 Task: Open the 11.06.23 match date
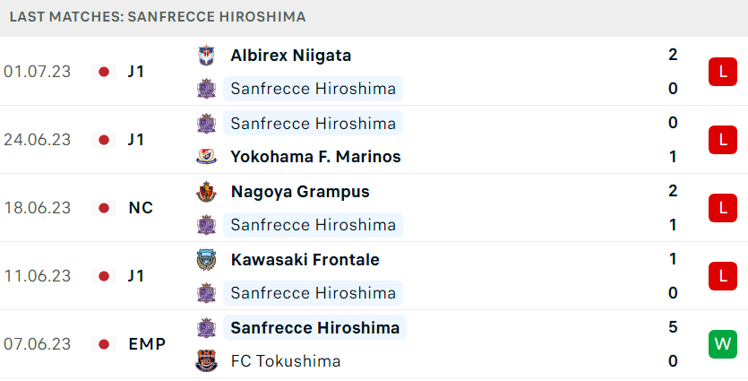38,276
